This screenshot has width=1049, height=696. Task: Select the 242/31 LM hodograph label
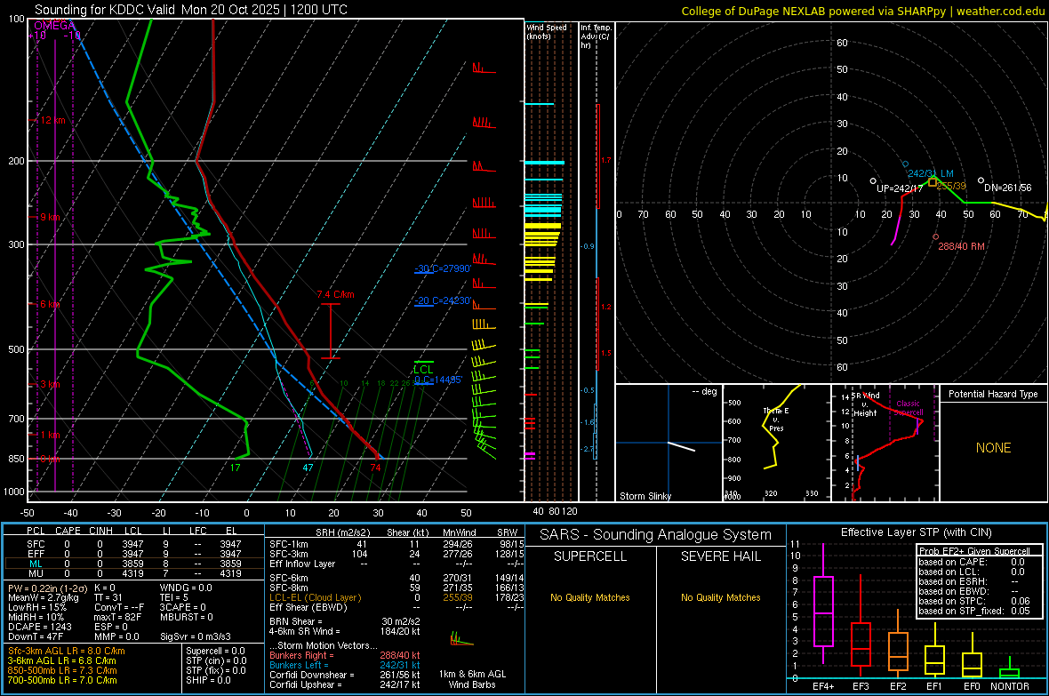930,173
